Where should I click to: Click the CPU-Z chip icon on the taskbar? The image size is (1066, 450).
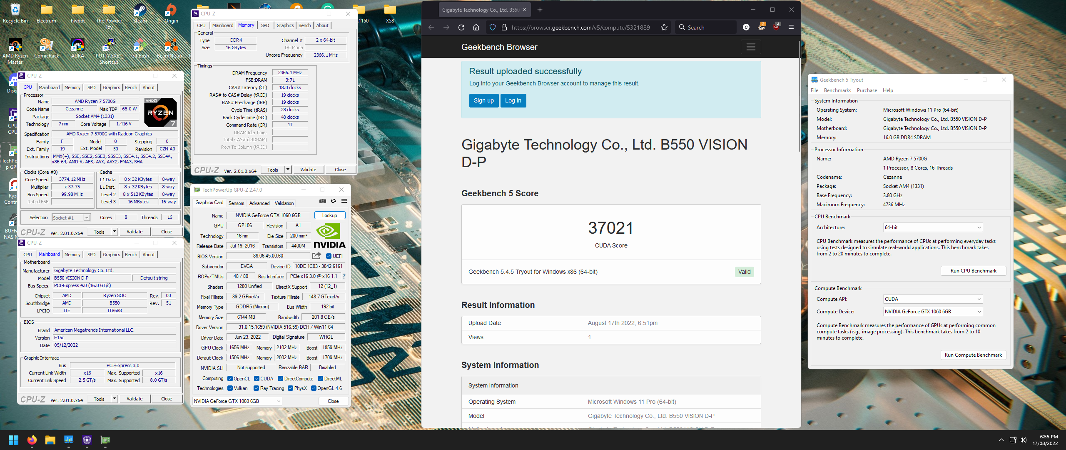tap(87, 440)
